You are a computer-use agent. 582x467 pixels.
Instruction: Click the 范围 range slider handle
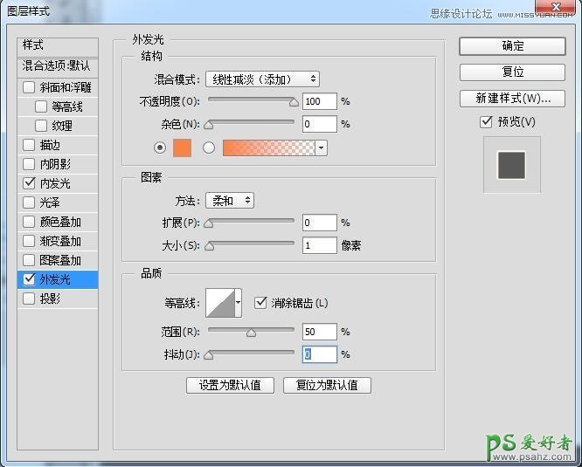pos(251,333)
